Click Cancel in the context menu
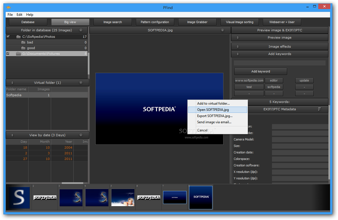The width and height of the screenshot is (338, 220). 218,130
